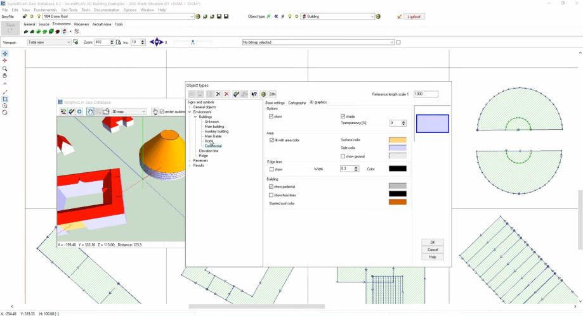This screenshot has height=316, width=583.
Task: Toggle the 'shade' checkbox
Action: coord(343,117)
